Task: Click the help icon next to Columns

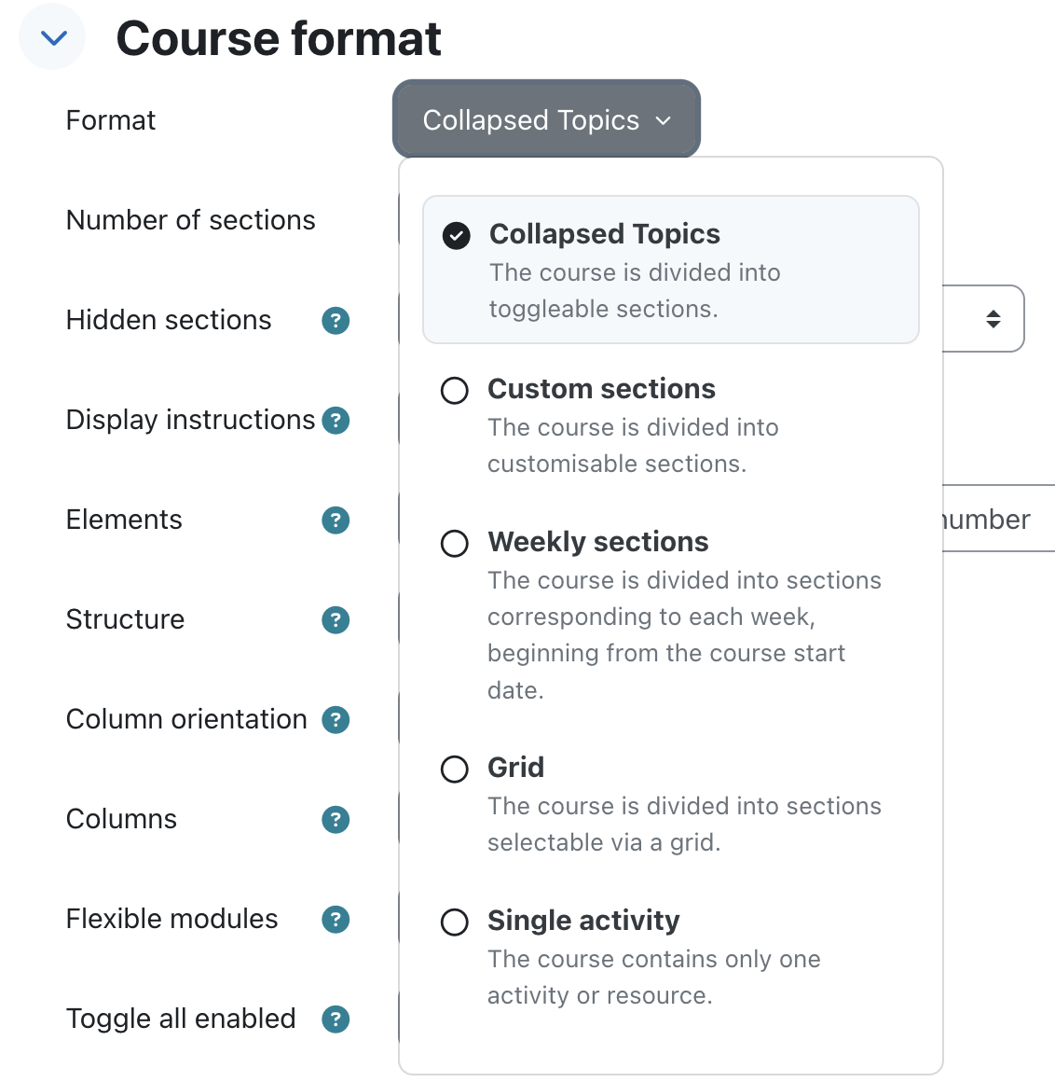Action: [335, 820]
